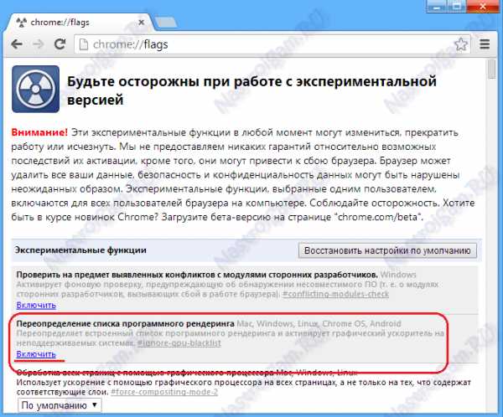Click the page icon in the address bar

(83, 44)
